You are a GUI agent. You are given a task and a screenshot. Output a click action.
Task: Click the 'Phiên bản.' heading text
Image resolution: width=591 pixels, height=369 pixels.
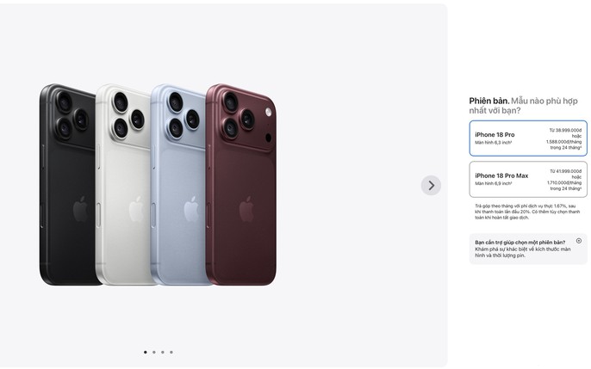coord(488,101)
